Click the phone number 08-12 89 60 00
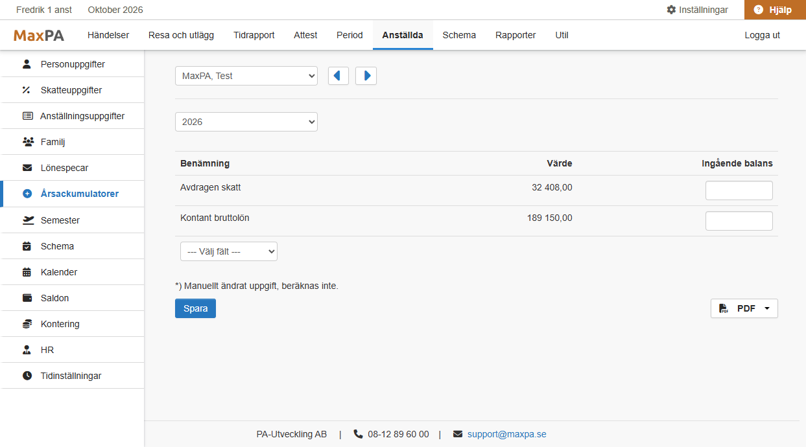 coord(398,434)
